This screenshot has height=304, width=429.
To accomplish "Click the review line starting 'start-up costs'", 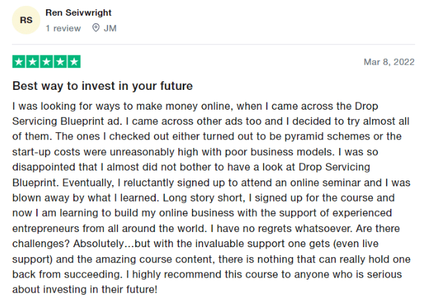I will click(x=195, y=152).
